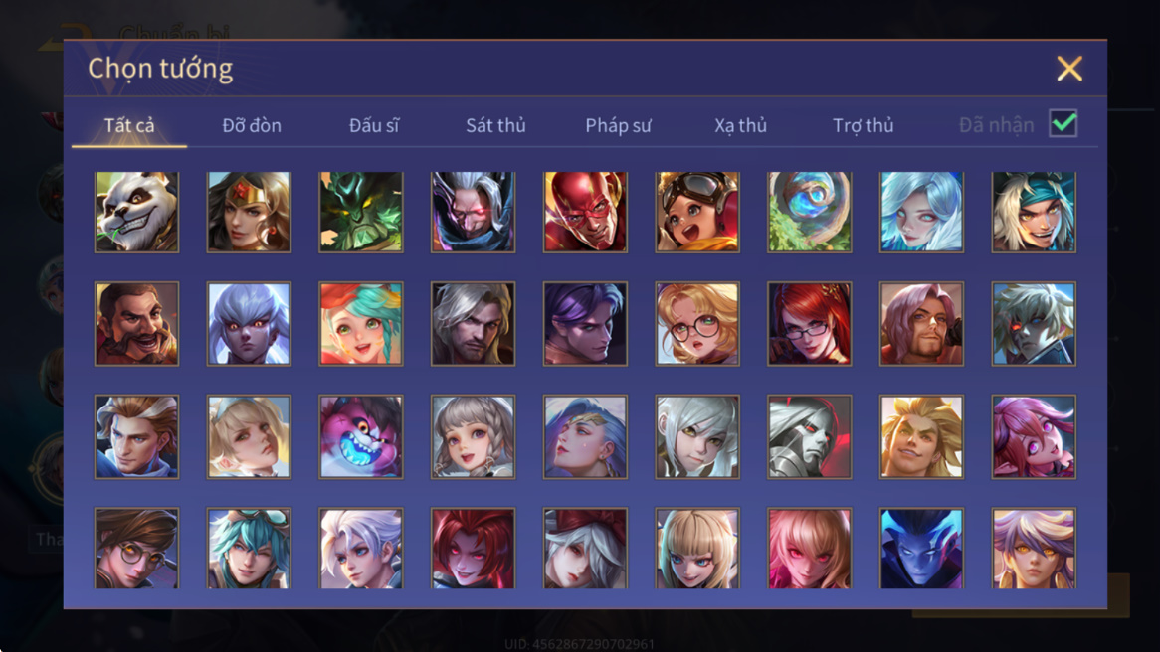Close the Chọn tướng dialog
This screenshot has height=652, width=1160.
tap(1069, 68)
